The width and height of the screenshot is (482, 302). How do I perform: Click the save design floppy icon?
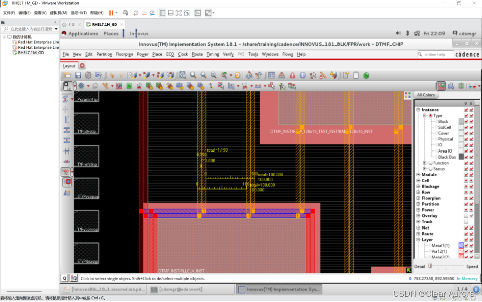(x=78, y=75)
